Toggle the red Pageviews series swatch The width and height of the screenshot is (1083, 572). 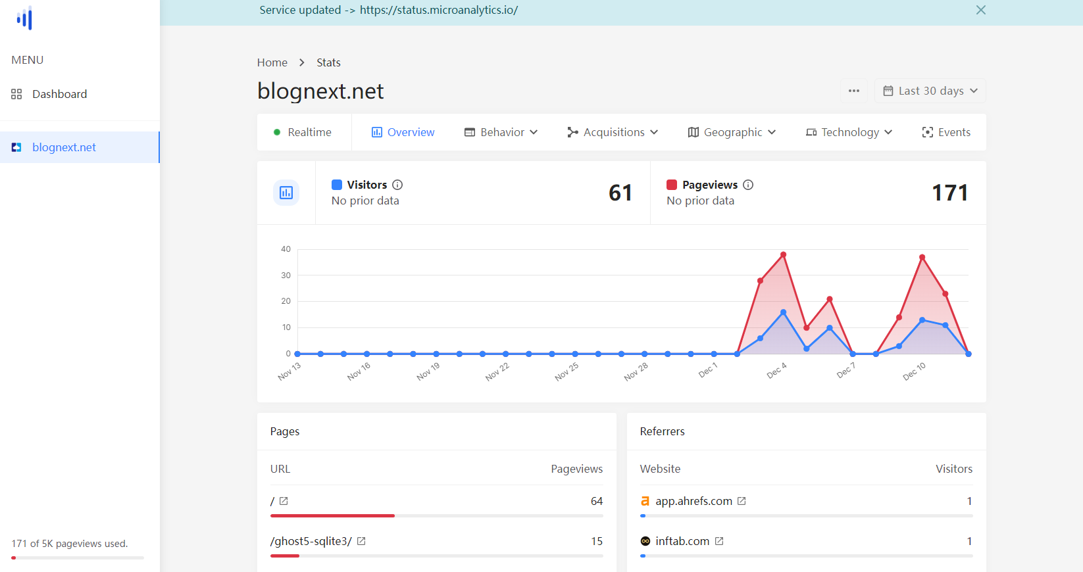click(x=672, y=185)
